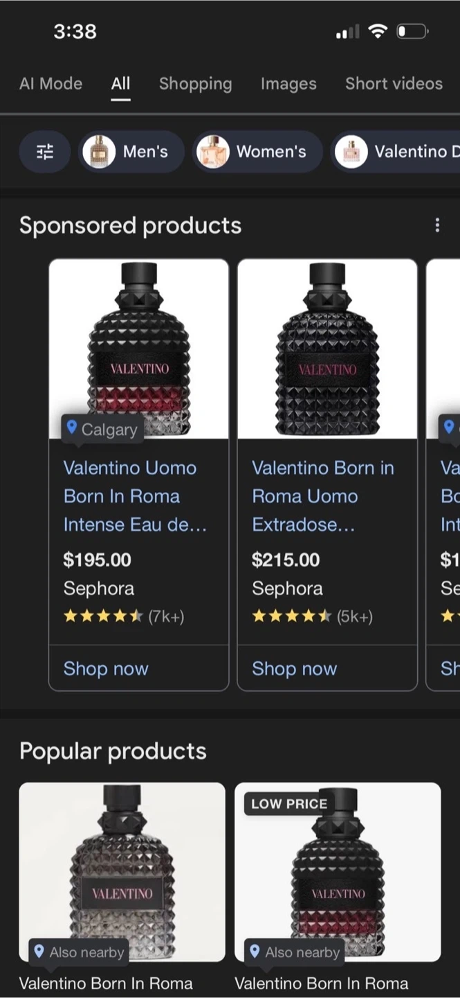
Task: Tap the Valentino chip perfume thumbnail icon
Action: coord(351,151)
